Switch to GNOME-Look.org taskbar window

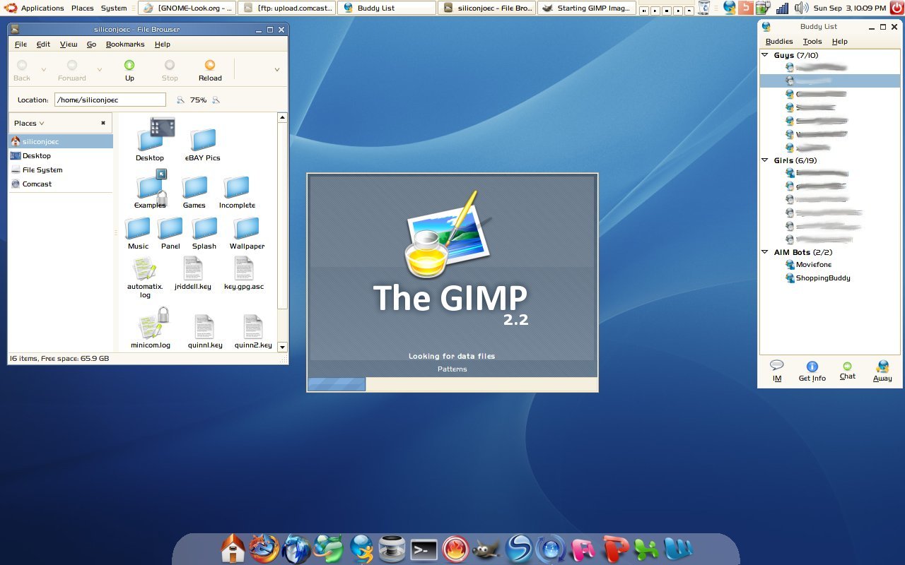point(187,8)
